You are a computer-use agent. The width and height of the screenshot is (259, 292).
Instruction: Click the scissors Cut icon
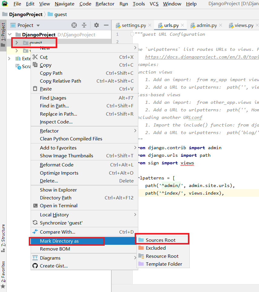pyautogui.click(x=35, y=57)
